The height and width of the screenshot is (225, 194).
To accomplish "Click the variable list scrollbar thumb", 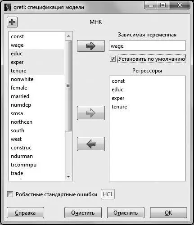I will [x=68, y=86].
